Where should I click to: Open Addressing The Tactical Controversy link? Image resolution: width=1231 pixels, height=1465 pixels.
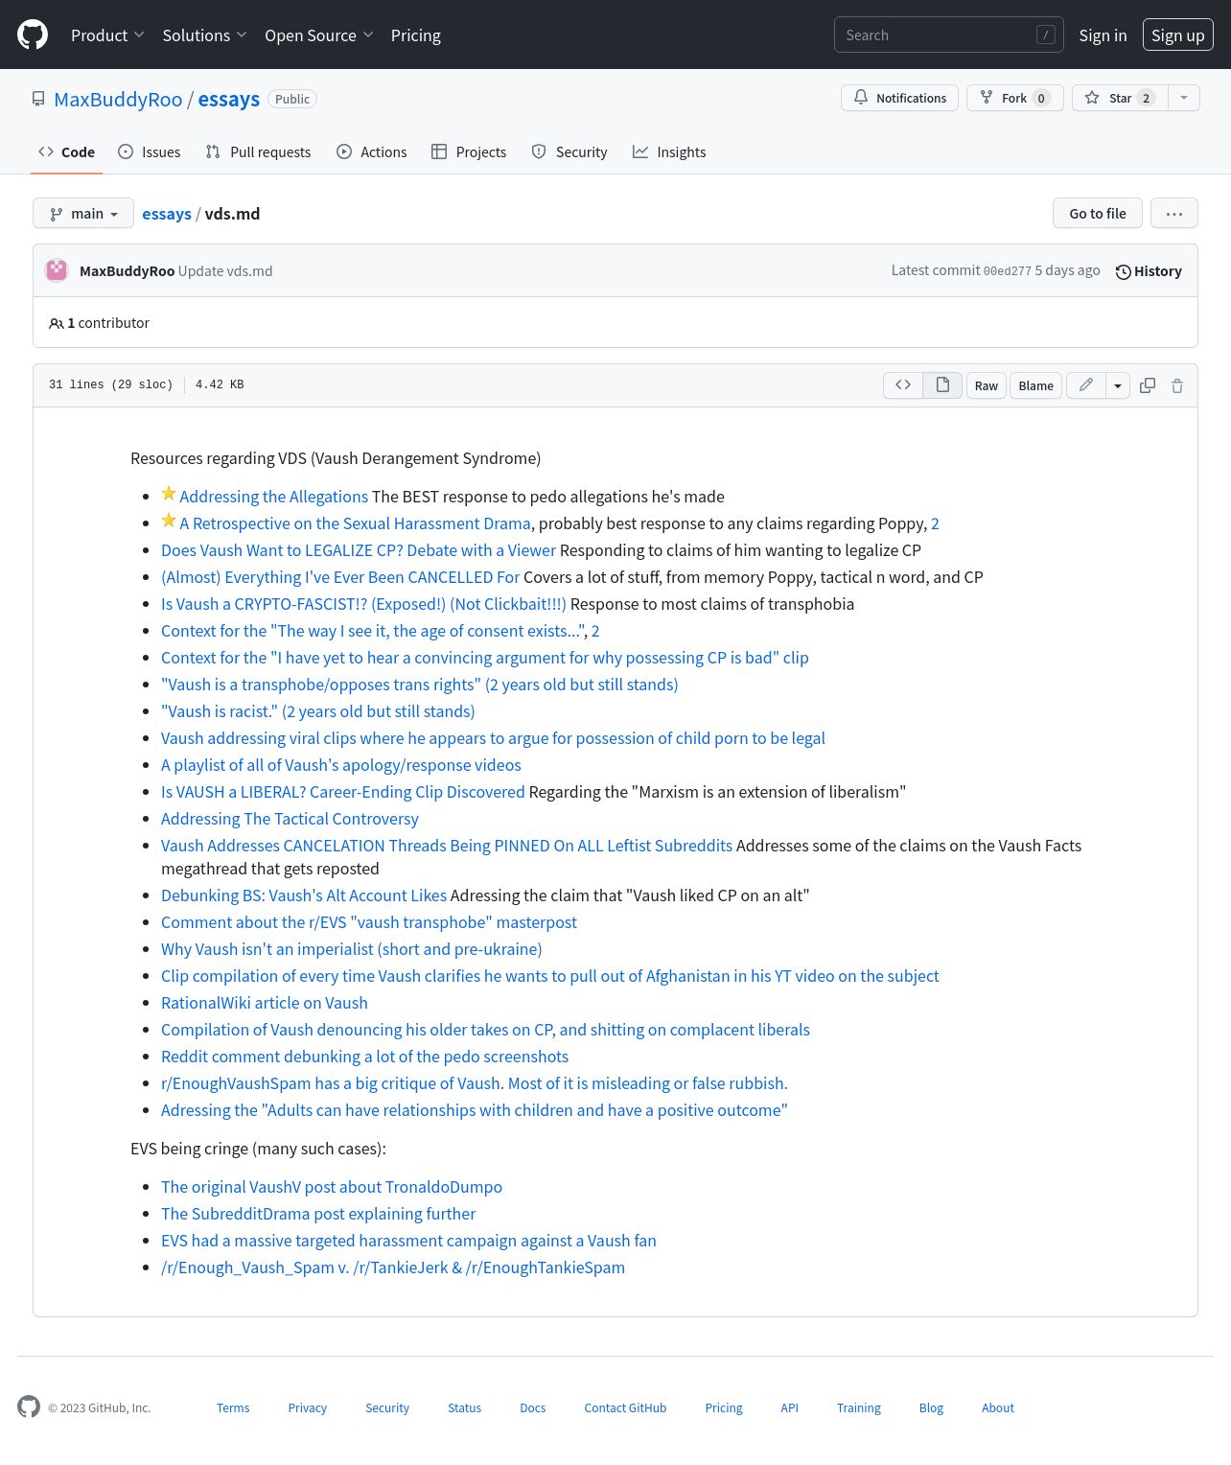coord(290,818)
